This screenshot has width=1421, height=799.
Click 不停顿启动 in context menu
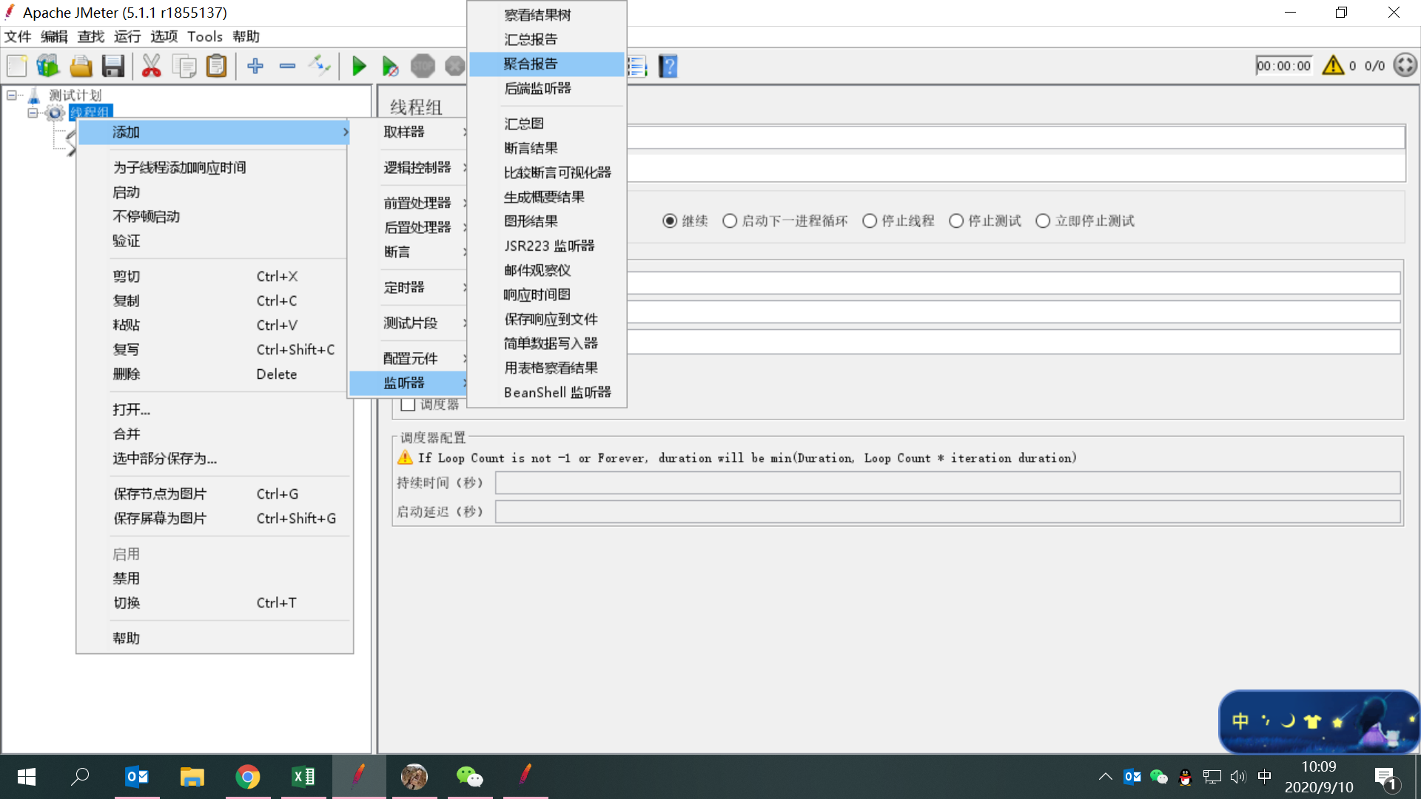147,217
